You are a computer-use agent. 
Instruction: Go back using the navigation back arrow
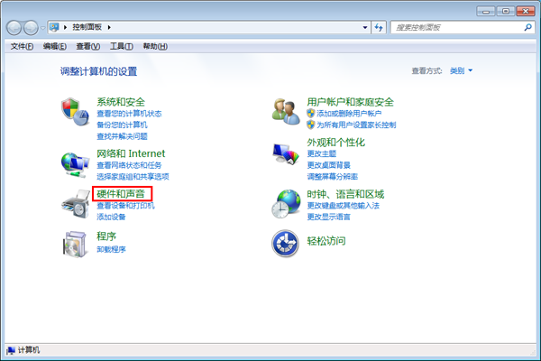[16, 28]
